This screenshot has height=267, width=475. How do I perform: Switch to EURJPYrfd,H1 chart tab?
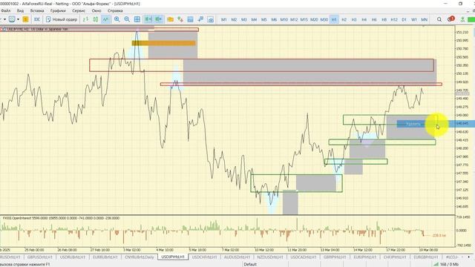364,257
